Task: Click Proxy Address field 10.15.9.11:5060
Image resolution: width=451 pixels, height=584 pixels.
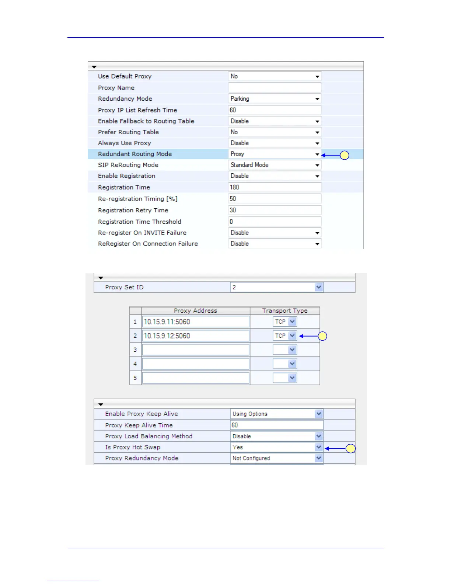Action: pyautogui.click(x=196, y=322)
